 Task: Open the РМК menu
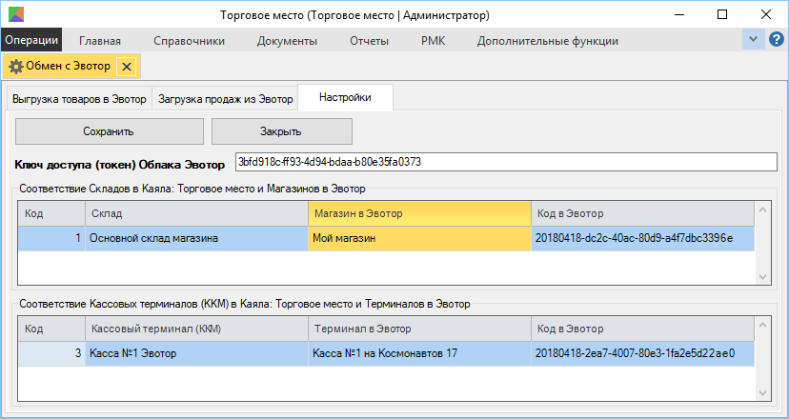click(434, 41)
